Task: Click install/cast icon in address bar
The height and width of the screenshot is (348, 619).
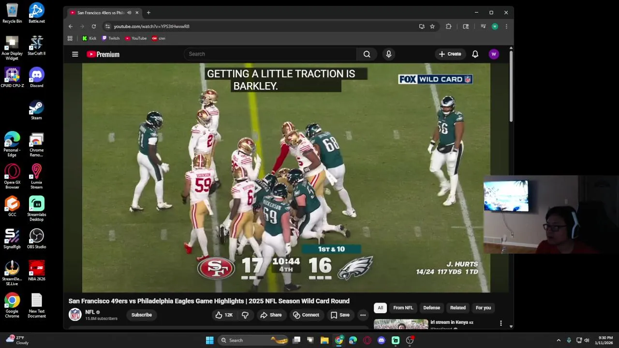Action: (x=422, y=26)
